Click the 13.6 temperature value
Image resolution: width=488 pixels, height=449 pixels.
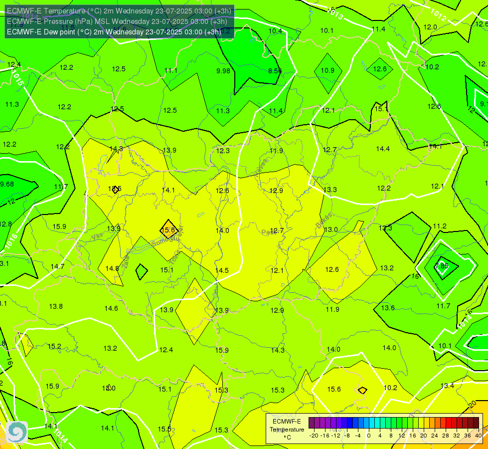tap(388, 308)
